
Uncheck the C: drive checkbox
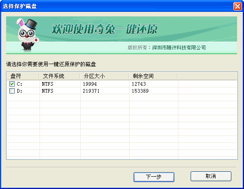coord(12,84)
